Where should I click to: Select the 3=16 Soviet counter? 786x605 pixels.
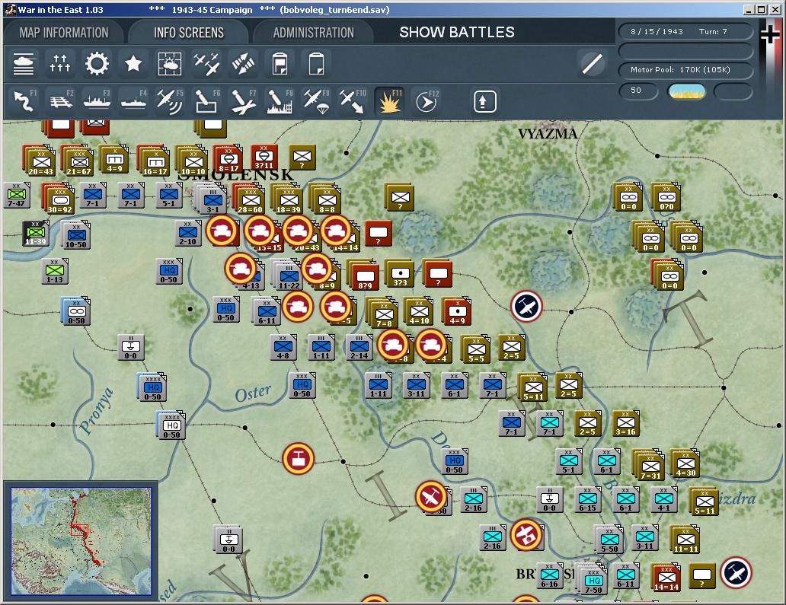click(x=625, y=423)
